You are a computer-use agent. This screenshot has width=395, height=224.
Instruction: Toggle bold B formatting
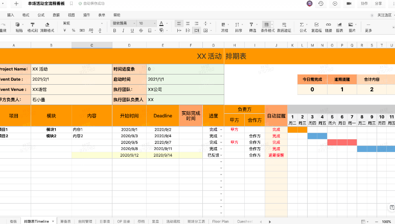[114, 31]
